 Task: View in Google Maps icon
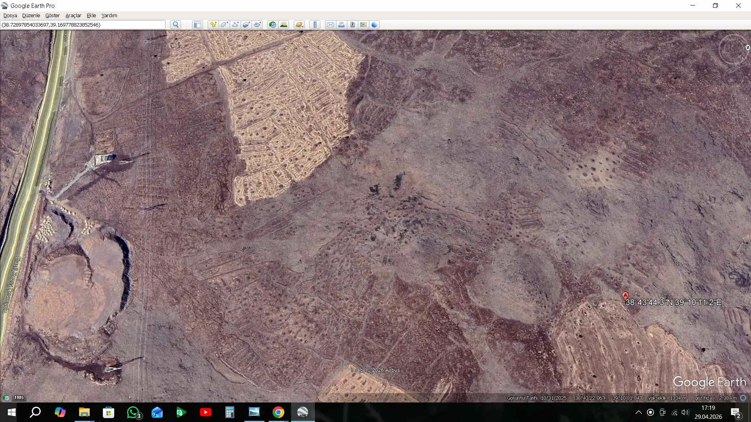(x=363, y=25)
